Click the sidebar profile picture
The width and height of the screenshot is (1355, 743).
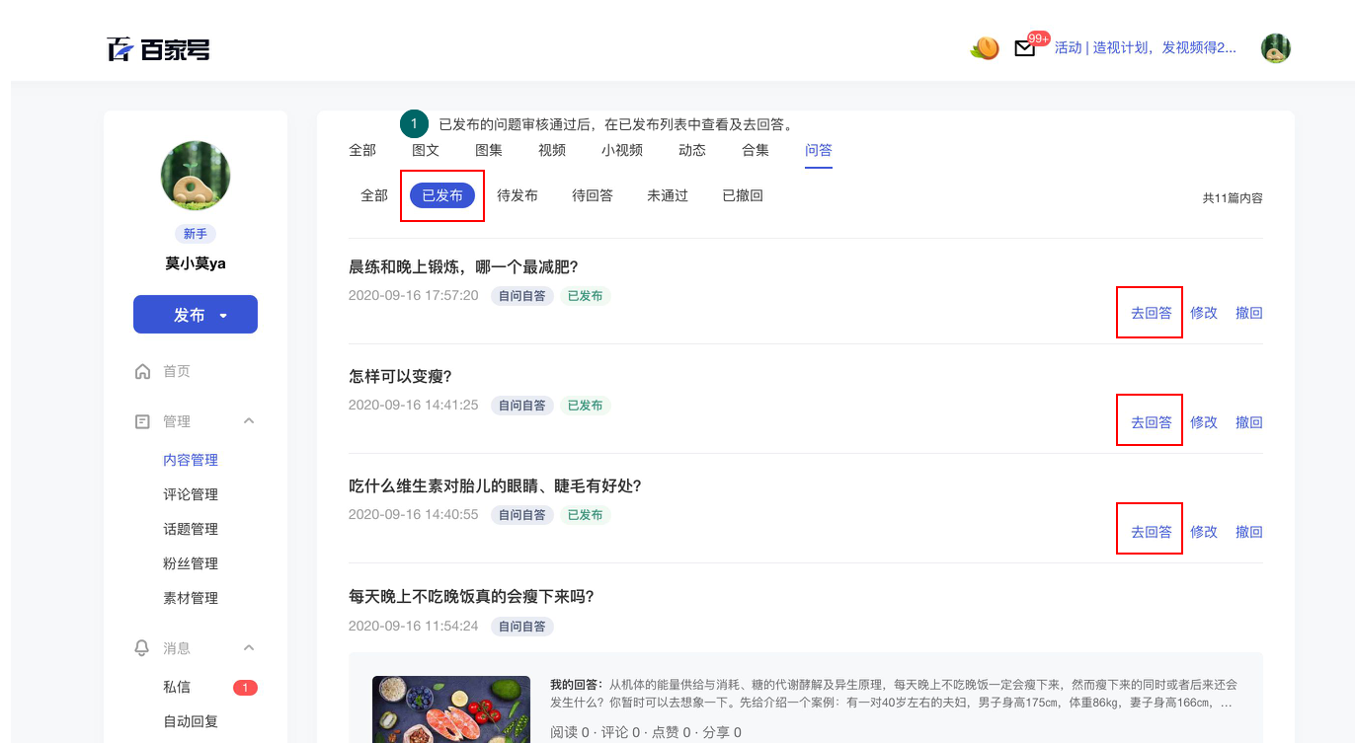196,176
